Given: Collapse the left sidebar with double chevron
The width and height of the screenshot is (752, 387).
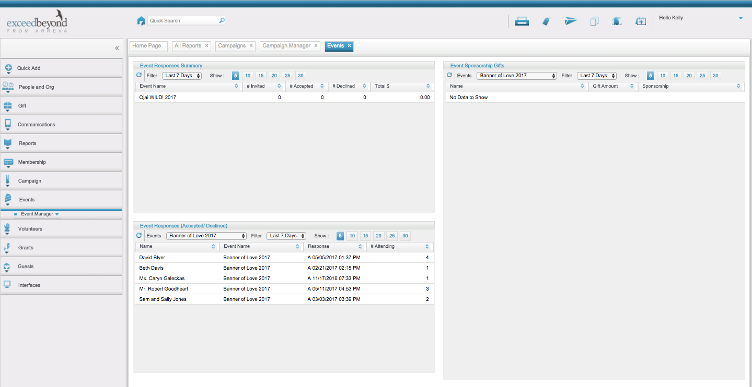Looking at the screenshot, I should point(117,48).
